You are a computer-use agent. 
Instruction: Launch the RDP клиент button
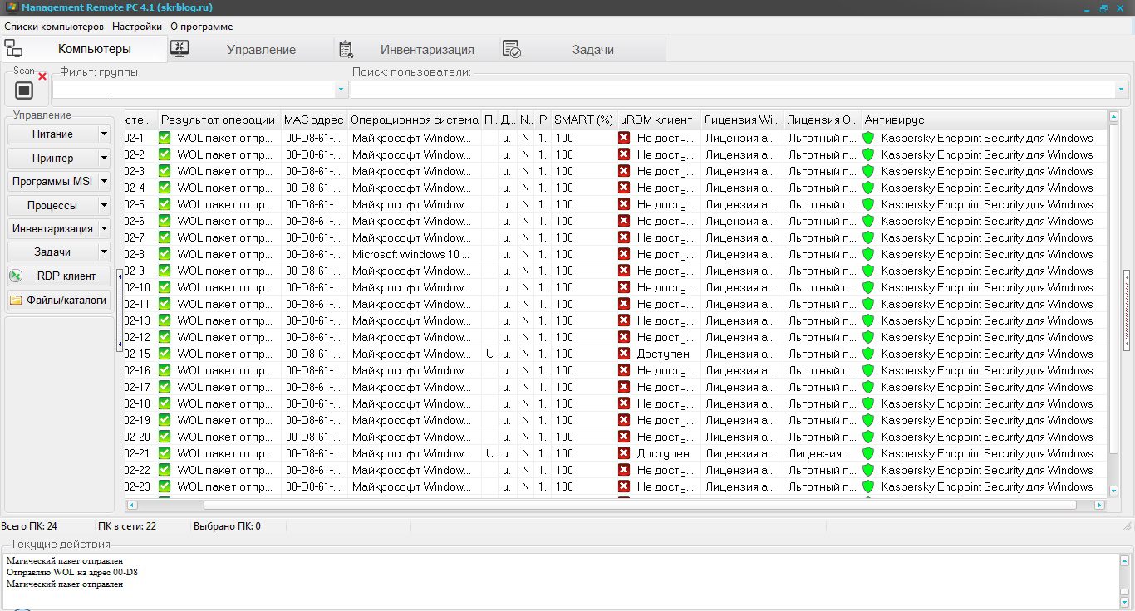tap(59, 276)
